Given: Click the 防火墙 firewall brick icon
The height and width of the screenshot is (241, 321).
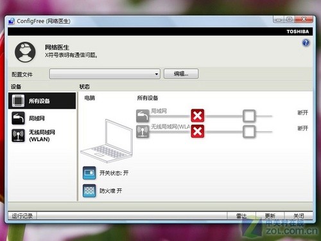Looking at the screenshot, I should 89,191.
